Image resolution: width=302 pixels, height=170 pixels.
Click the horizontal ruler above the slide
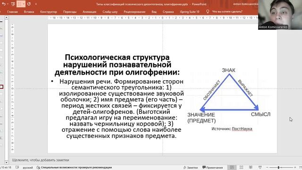pyautogui.click(x=153, y=18)
